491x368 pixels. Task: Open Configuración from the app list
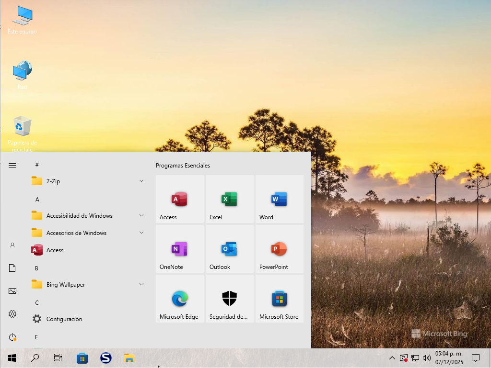[x=64, y=319]
